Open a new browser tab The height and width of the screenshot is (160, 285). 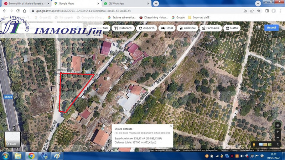point(156,3)
